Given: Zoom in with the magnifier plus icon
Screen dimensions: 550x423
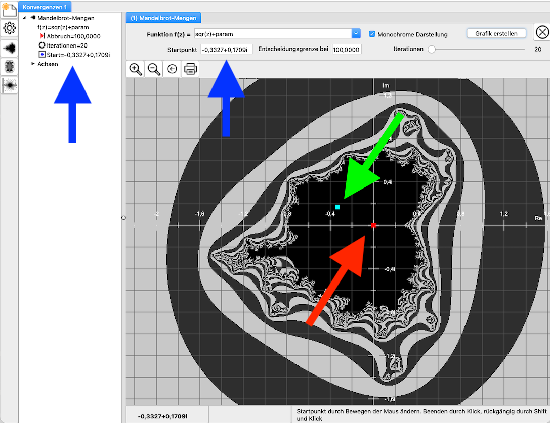Looking at the screenshot, I should click(136, 69).
